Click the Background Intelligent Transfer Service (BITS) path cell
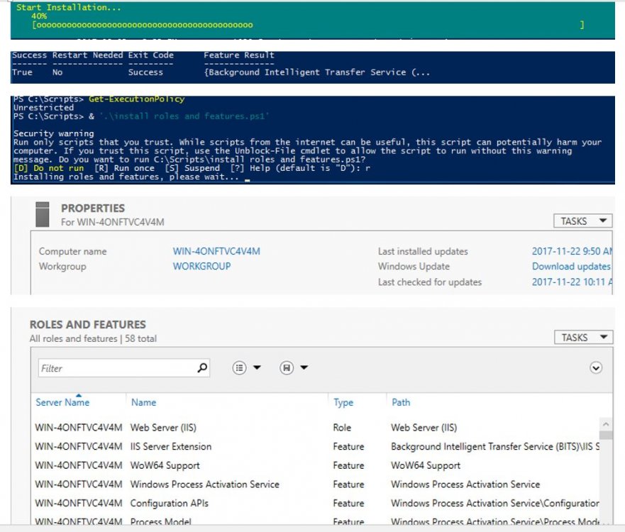 (495, 447)
